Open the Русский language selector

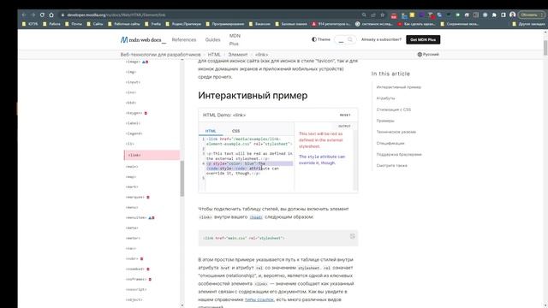(428, 55)
